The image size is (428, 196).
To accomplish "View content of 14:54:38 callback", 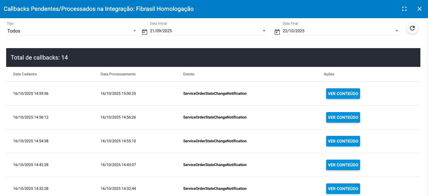I will (343, 141).
